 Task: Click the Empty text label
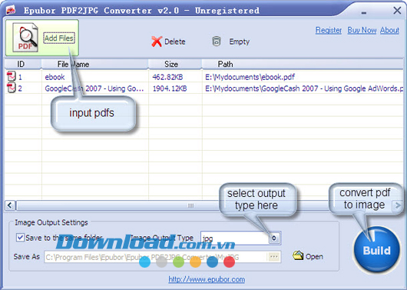239,42
